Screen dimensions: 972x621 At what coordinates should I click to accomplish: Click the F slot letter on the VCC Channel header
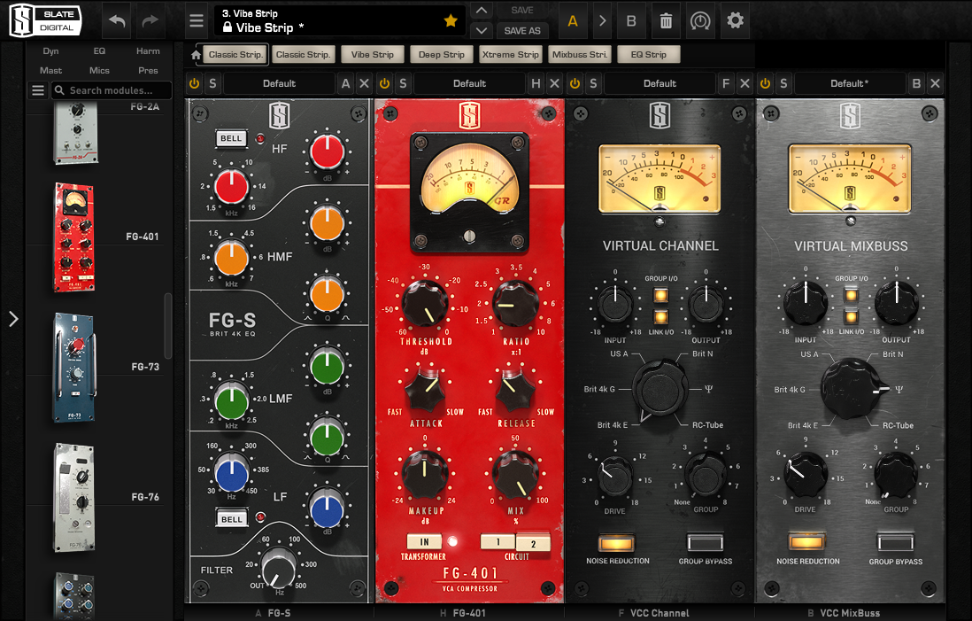726,83
